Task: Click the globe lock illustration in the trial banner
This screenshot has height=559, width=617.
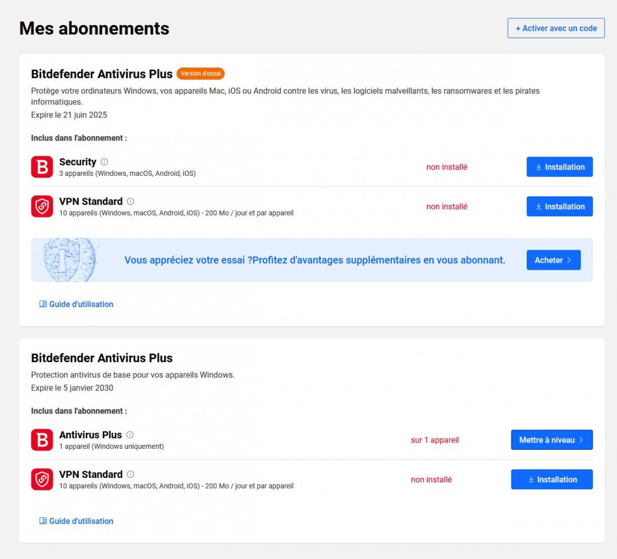Action: [69, 260]
